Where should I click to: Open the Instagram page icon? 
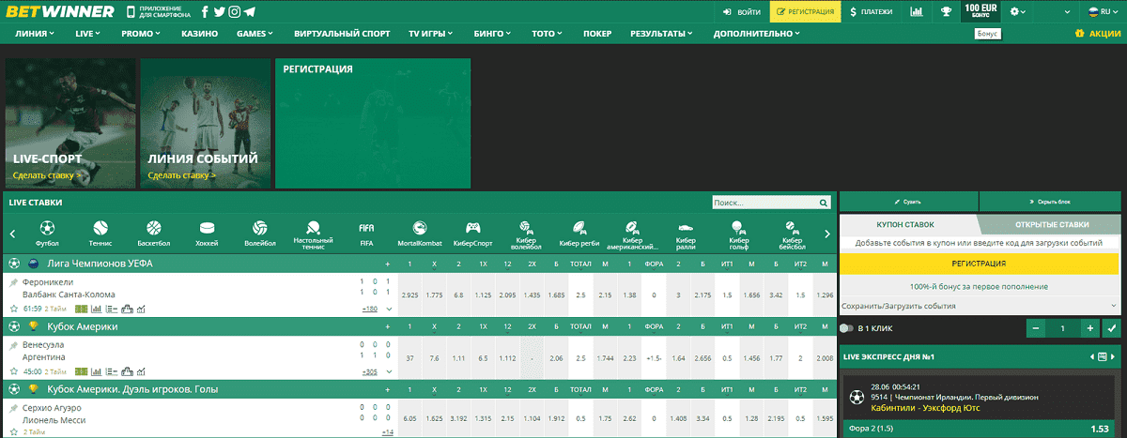234,12
